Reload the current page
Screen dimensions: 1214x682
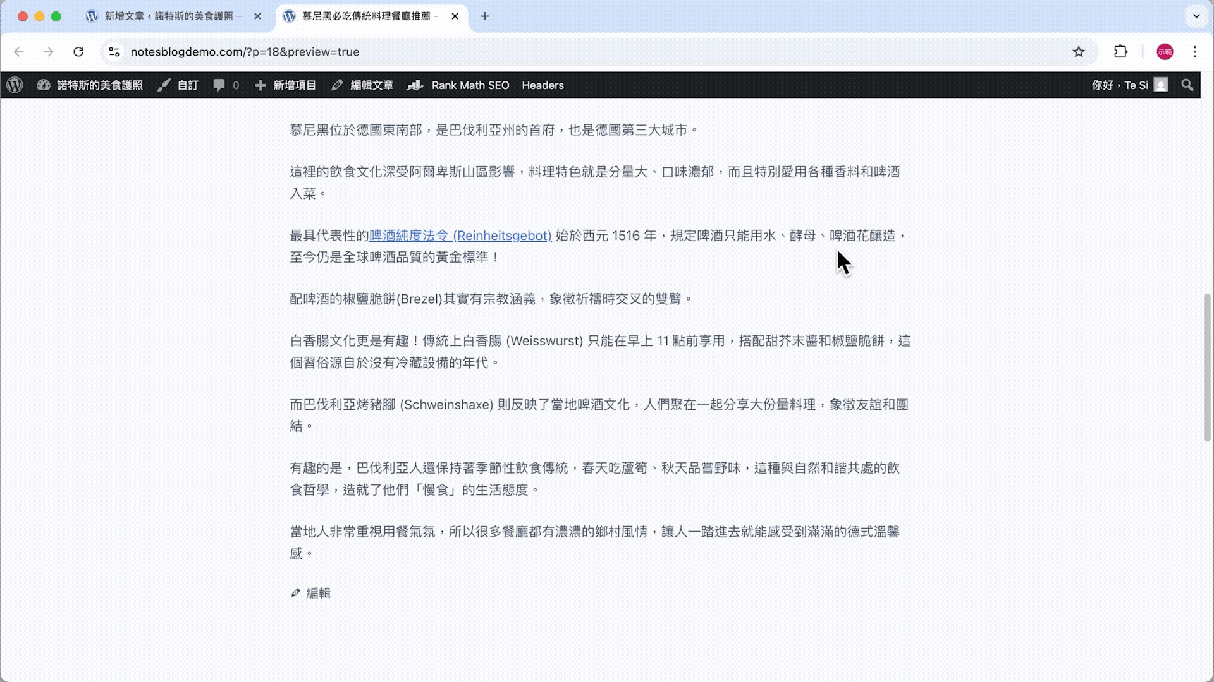[78, 52]
